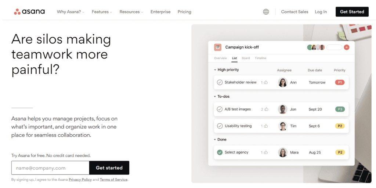Click Mara's assignee avatar

point(282,153)
